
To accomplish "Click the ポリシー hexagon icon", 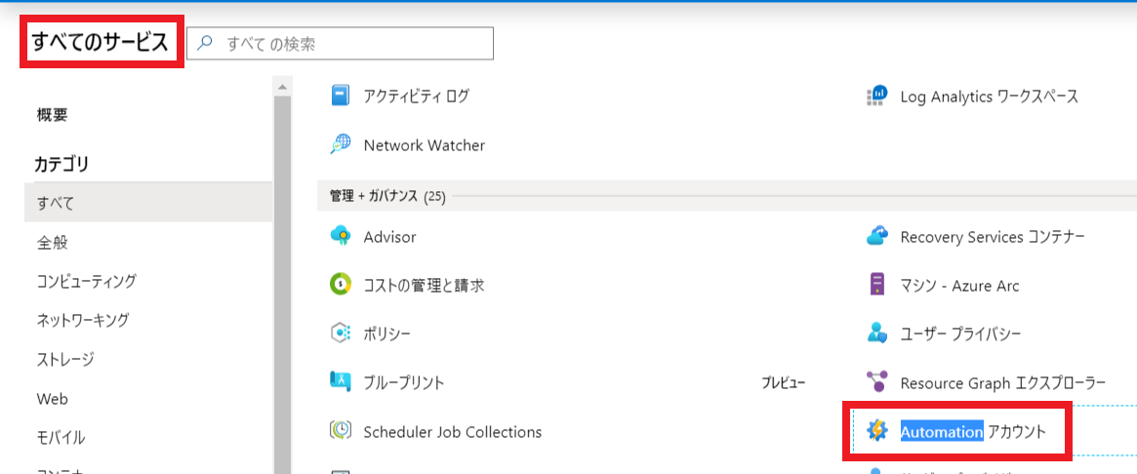I will pyautogui.click(x=341, y=334).
